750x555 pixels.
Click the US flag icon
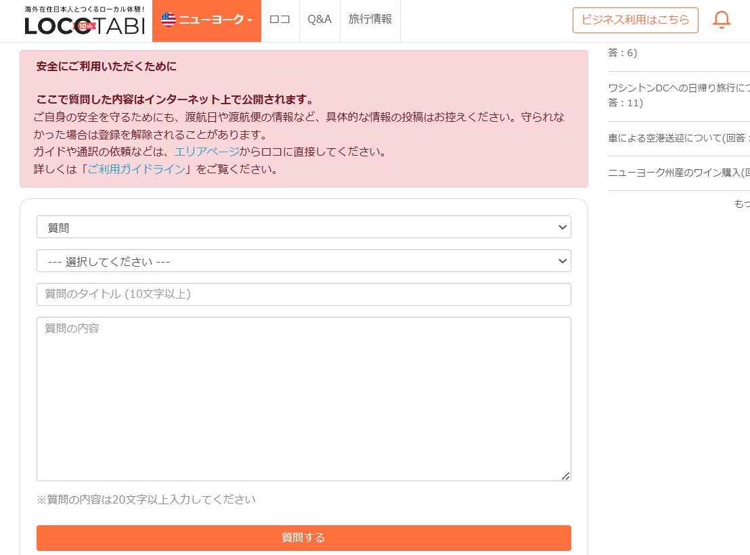pos(169,20)
